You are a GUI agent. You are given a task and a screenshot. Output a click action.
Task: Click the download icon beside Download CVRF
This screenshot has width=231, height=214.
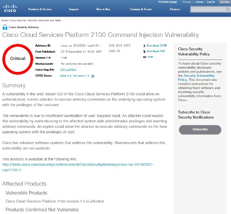click(144, 46)
